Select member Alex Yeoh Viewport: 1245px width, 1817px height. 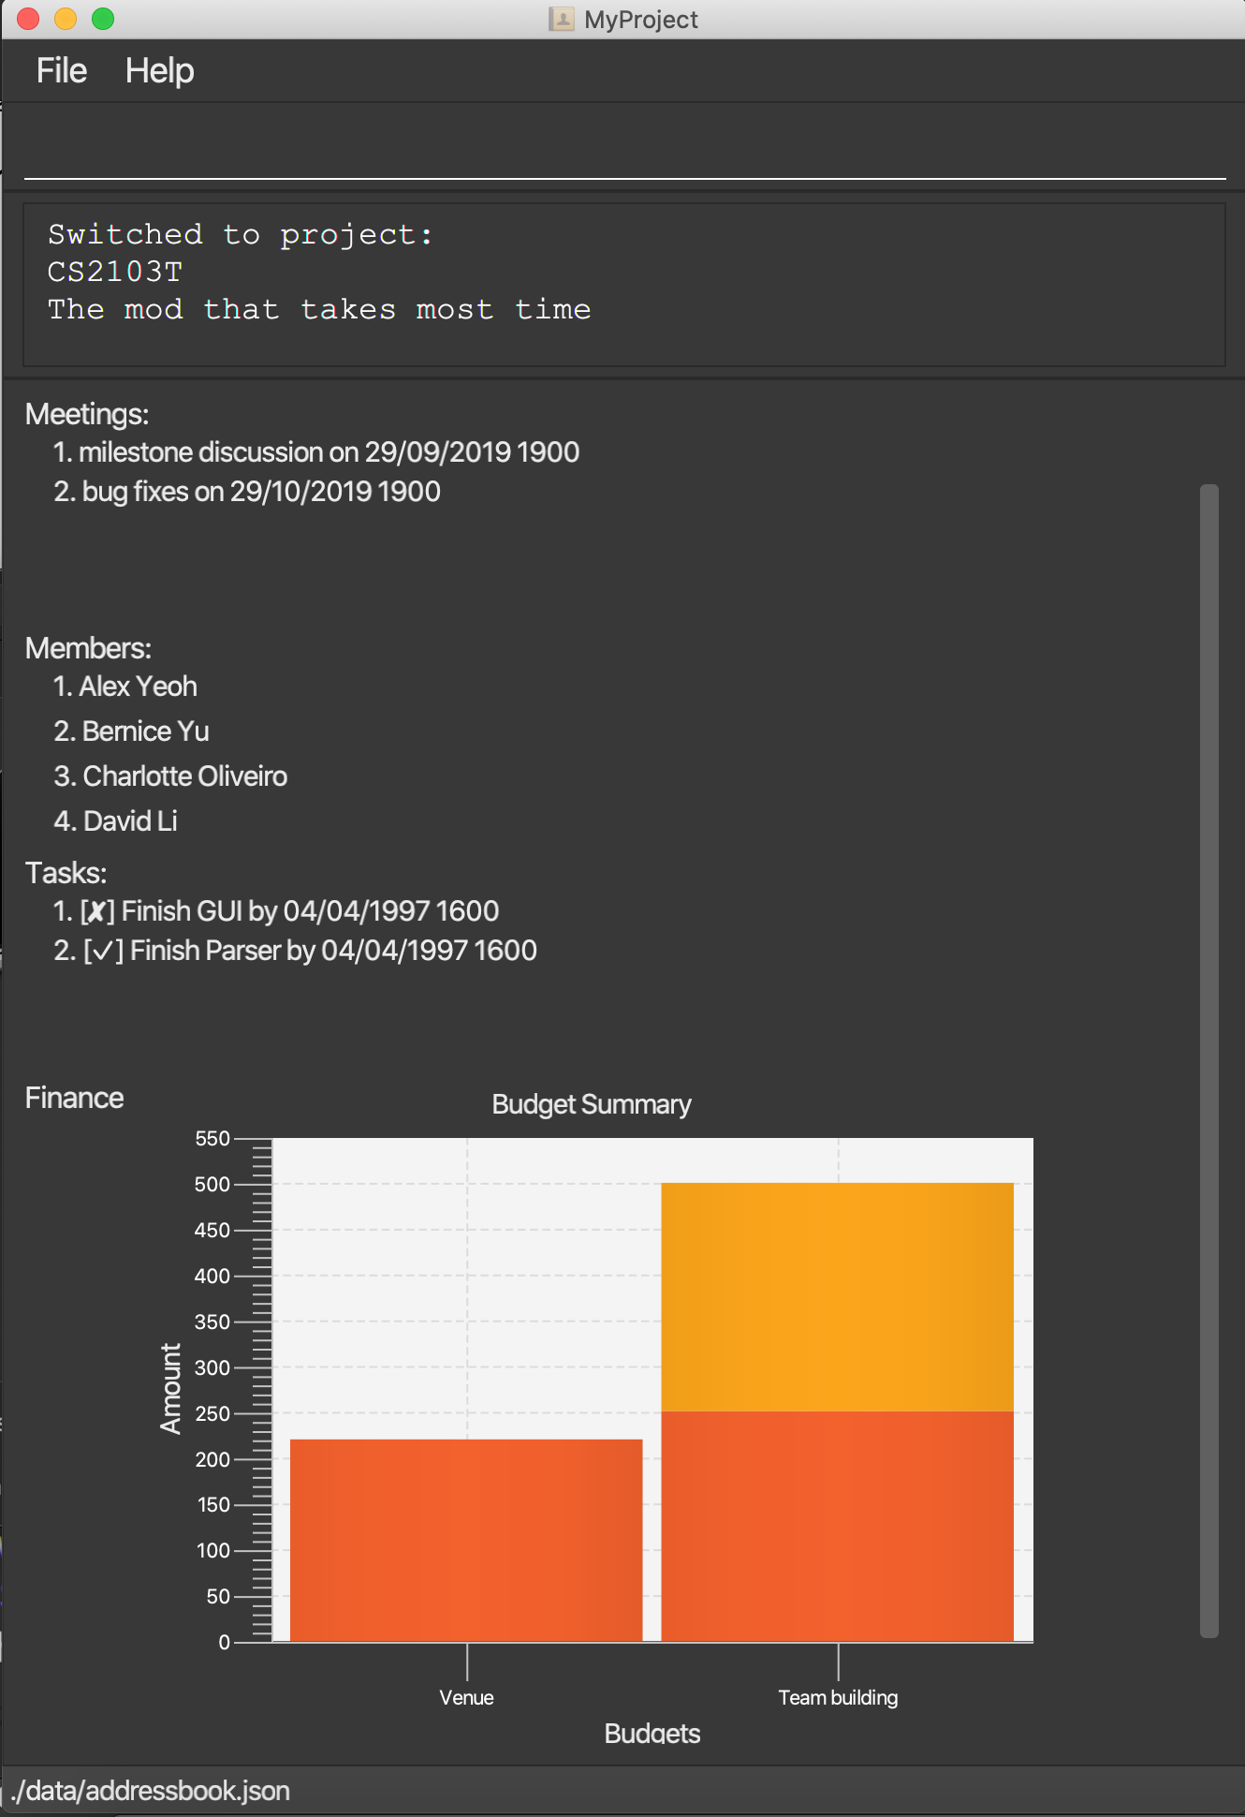(x=124, y=687)
